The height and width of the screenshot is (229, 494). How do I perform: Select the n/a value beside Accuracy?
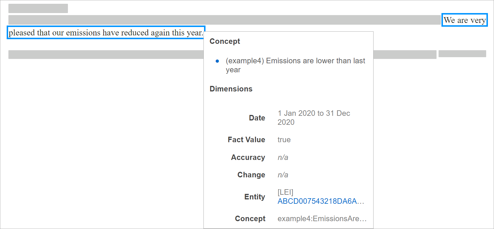tap(283, 157)
